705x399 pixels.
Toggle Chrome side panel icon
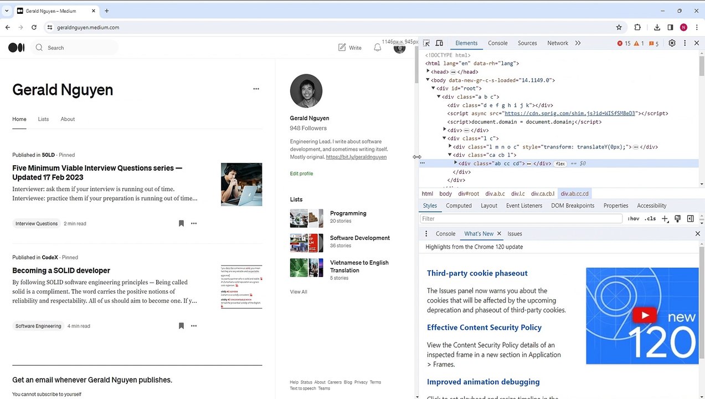[x=670, y=27]
